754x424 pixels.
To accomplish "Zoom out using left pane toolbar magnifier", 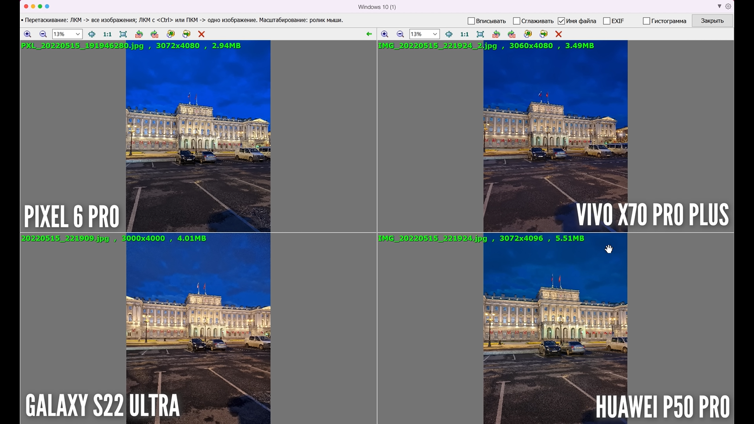I will (x=43, y=34).
